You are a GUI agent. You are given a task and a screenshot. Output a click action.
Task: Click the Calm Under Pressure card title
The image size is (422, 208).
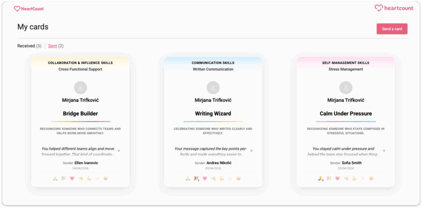pos(346,113)
